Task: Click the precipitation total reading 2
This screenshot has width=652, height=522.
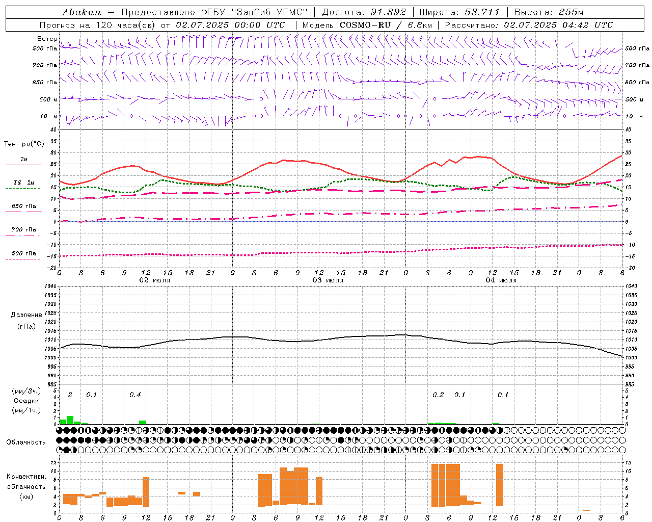Action: (70, 395)
